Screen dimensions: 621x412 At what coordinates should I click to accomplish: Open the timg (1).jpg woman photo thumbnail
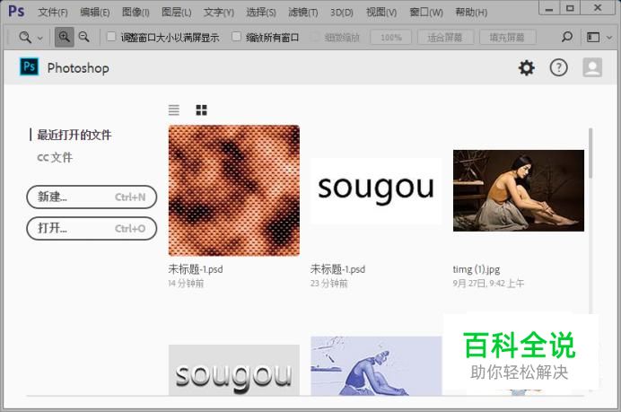pos(519,190)
